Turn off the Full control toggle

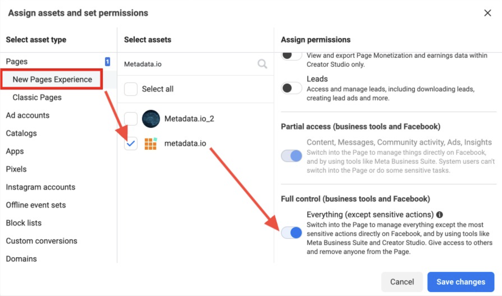tap(291, 233)
